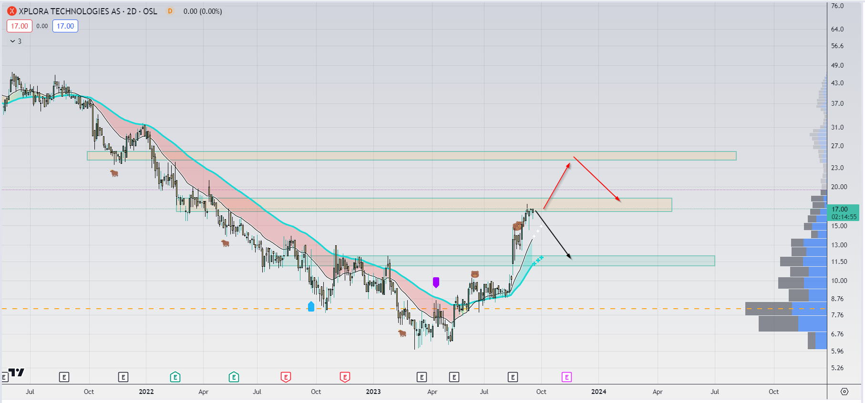Click the 11.50 price axis label
The image size is (865, 403).
coord(839,262)
